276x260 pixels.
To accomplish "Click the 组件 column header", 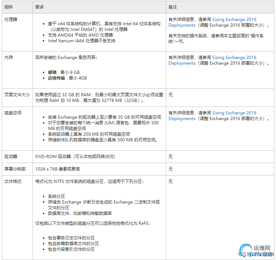I will [9, 7].
